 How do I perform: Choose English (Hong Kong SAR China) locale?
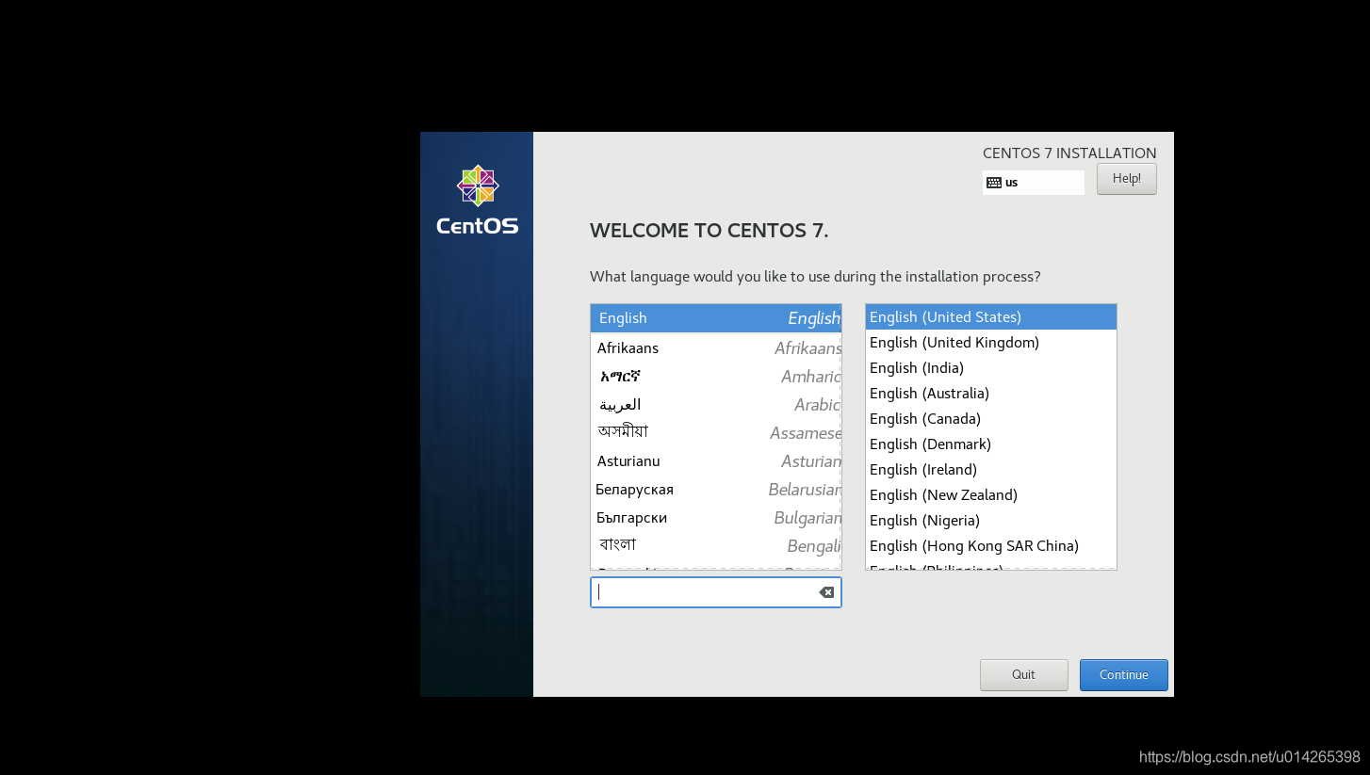(x=991, y=546)
